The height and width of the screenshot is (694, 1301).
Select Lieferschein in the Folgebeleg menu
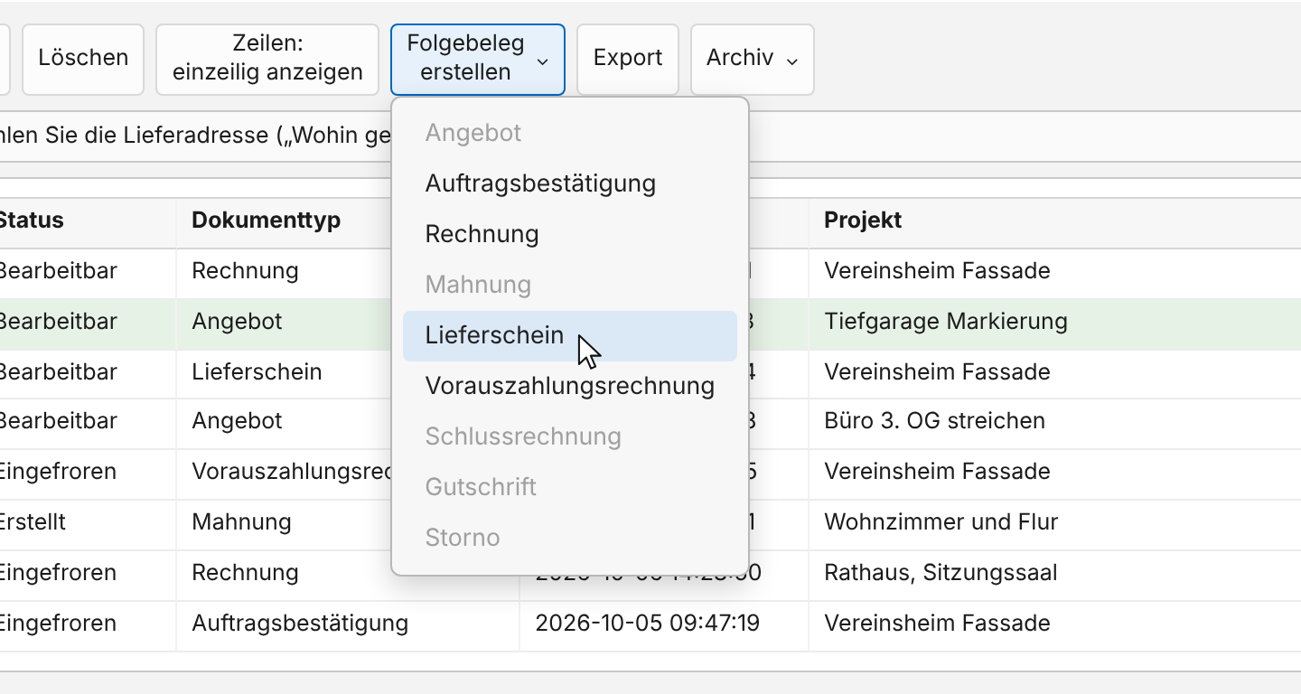[x=570, y=335]
